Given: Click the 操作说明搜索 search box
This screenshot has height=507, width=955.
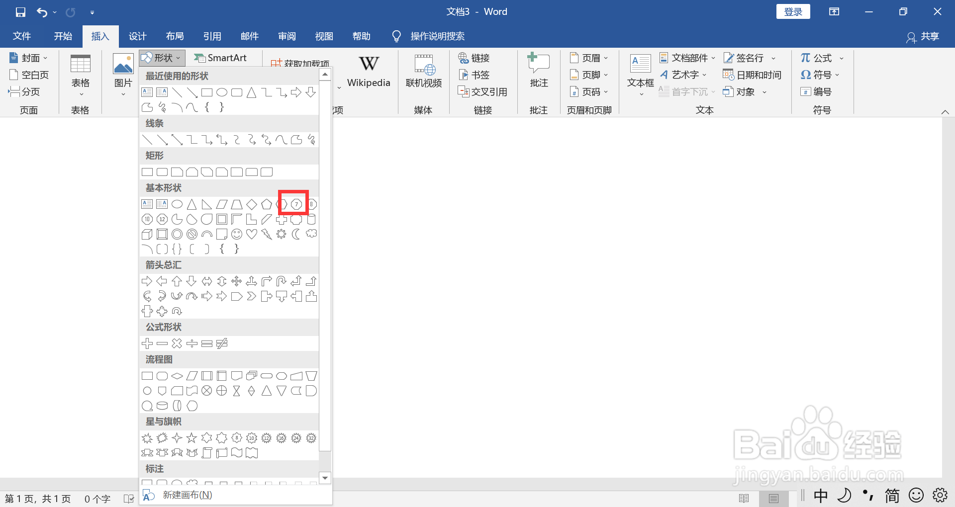Looking at the screenshot, I should [x=429, y=36].
